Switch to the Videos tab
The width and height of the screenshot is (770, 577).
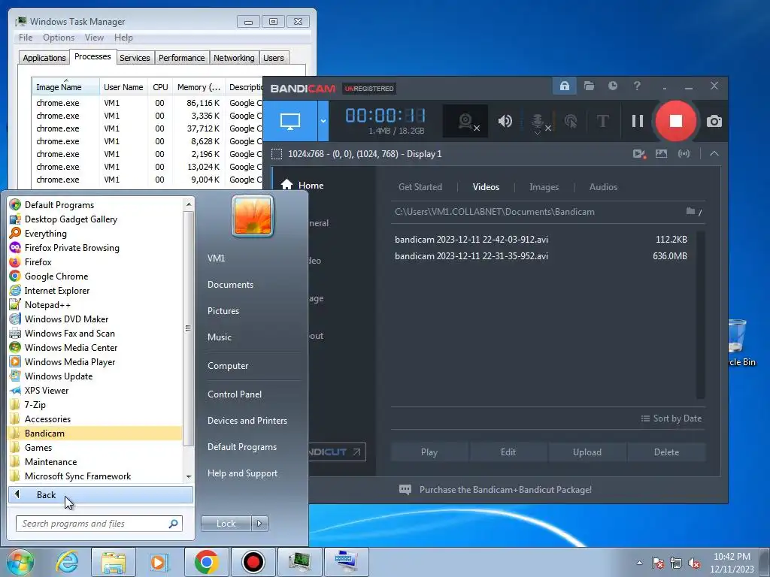click(486, 187)
